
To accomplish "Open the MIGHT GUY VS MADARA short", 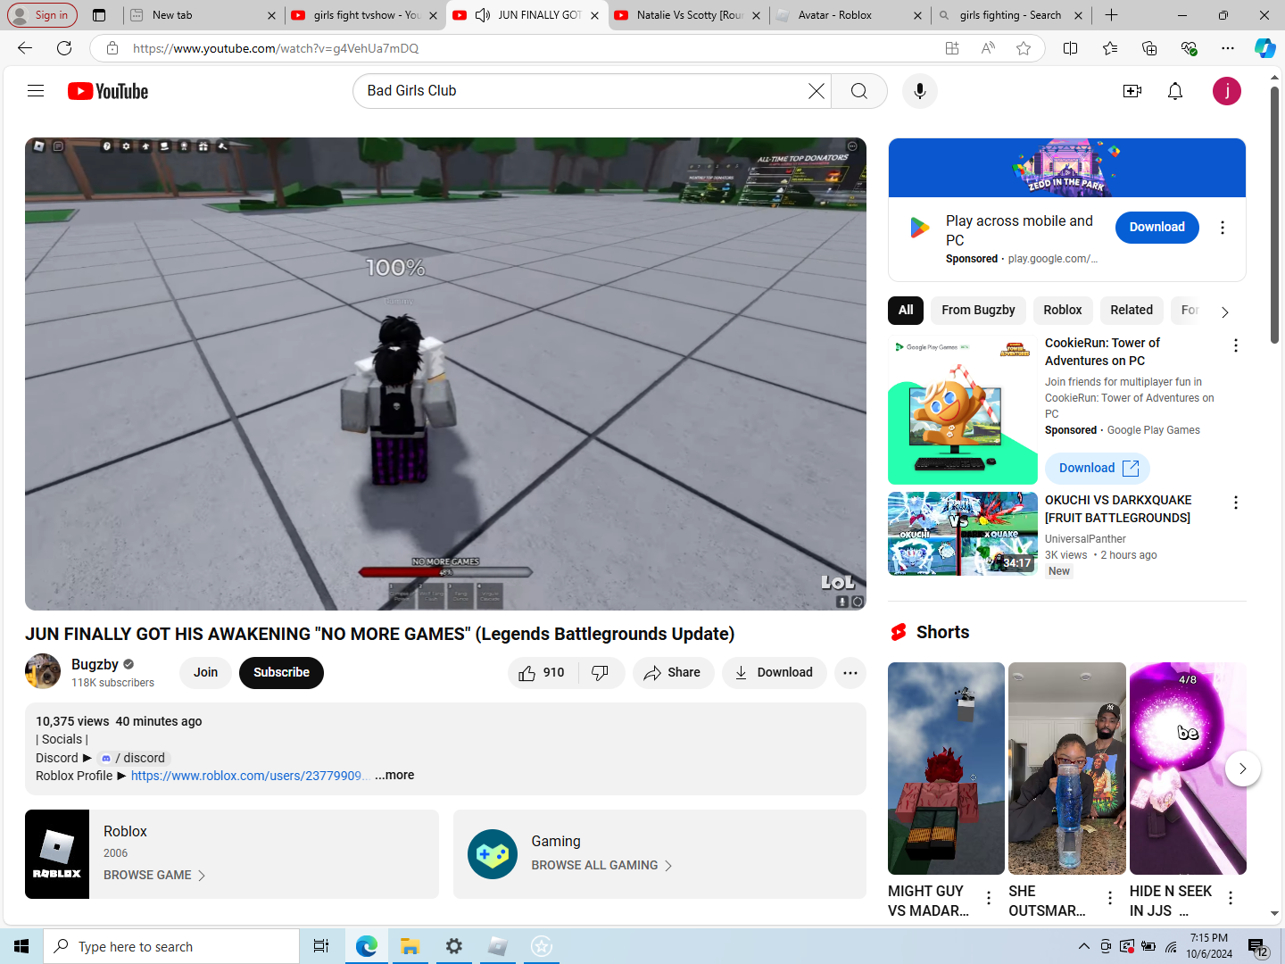I will [946, 769].
